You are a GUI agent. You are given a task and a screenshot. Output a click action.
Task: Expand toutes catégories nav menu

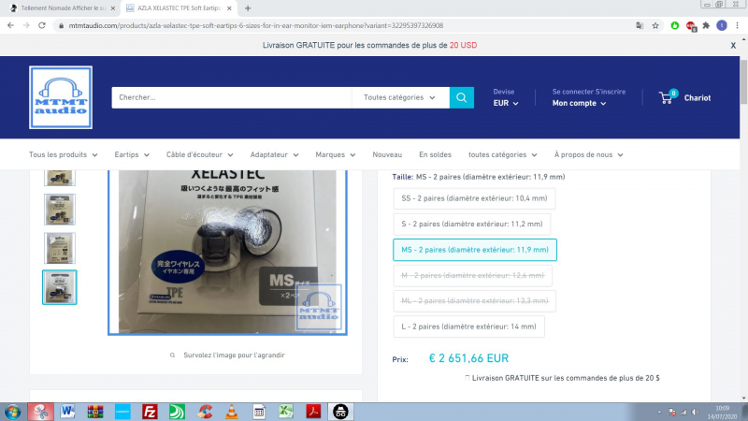pyautogui.click(x=502, y=154)
